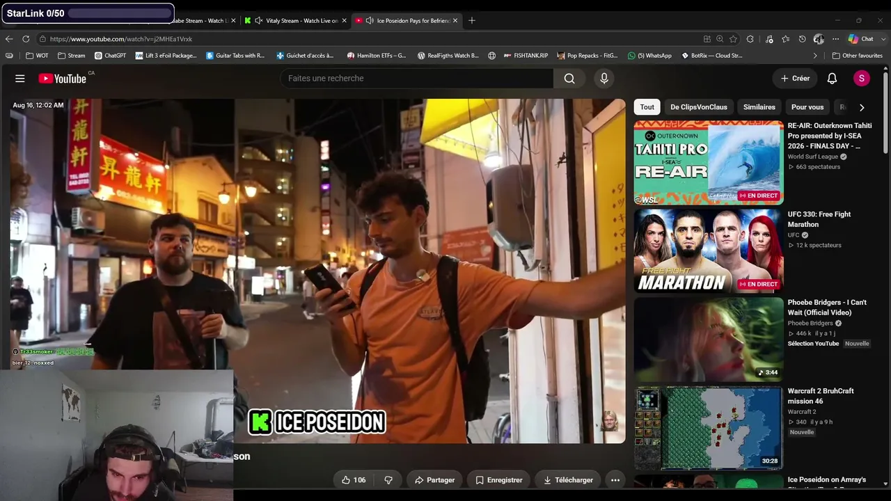Open the Other favourites folder

click(x=857, y=56)
